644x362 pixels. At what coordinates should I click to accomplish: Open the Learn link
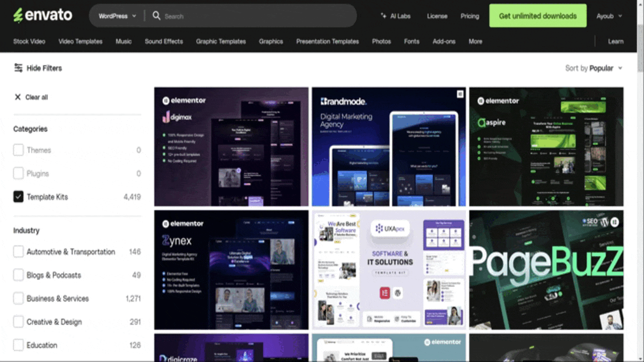pyautogui.click(x=616, y=41)
